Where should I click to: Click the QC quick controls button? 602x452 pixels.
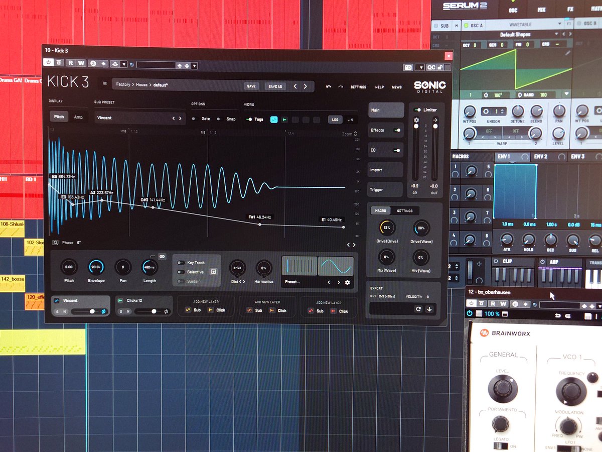tap(431, 67)
